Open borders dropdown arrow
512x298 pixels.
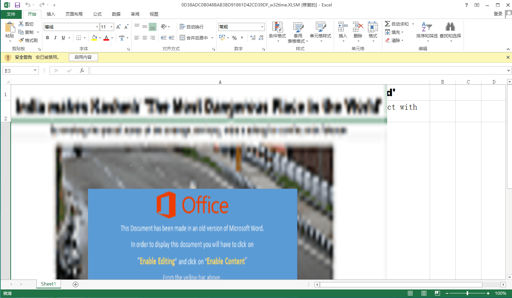point(85,38)
